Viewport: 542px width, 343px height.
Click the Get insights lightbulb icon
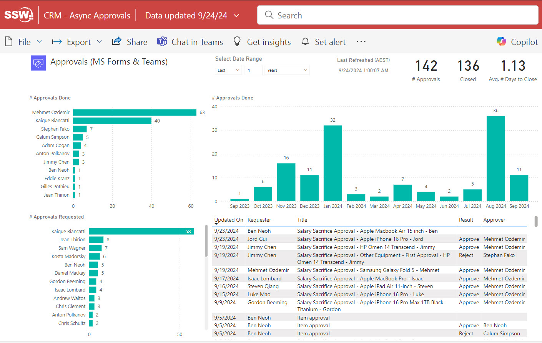click(x=237, y=41)
